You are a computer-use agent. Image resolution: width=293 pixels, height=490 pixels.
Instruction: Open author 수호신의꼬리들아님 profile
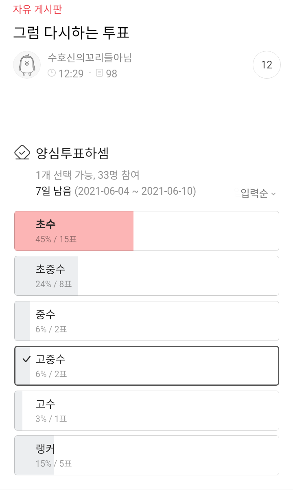(90, 58)
